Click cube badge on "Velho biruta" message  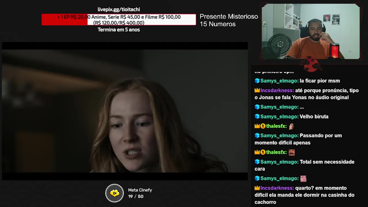click(x=257, y=116)
